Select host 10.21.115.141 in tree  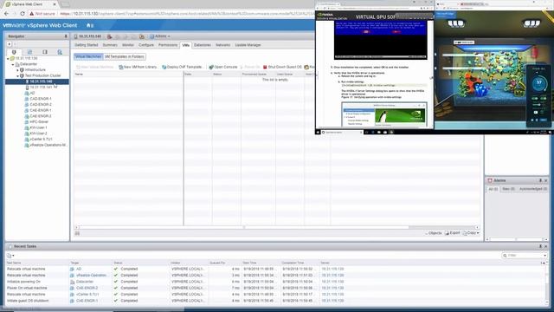tap(42, 87)
